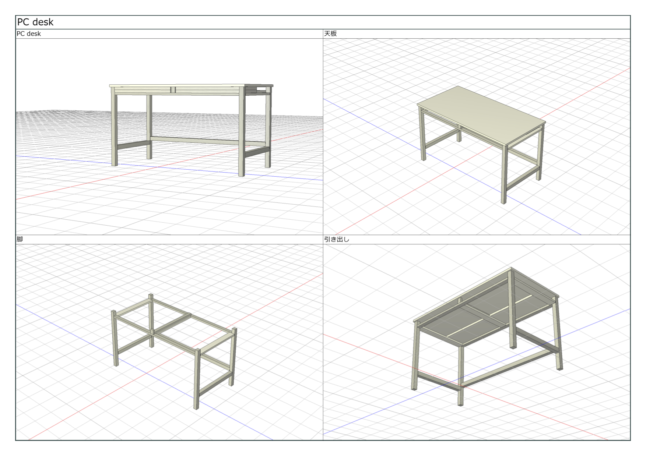The width and height of the screenshot is (646, 456).
Task: Select the nearest front leg in 引き出し view
Action: coord(460,375)
